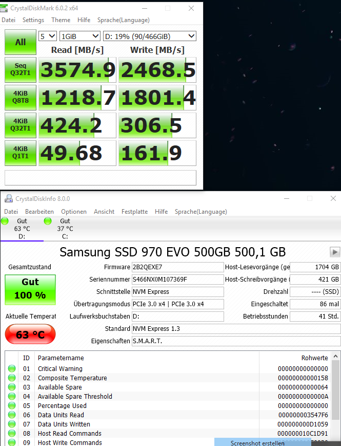Click the Eigenschaften field S.M.A.R.T.

236,341
